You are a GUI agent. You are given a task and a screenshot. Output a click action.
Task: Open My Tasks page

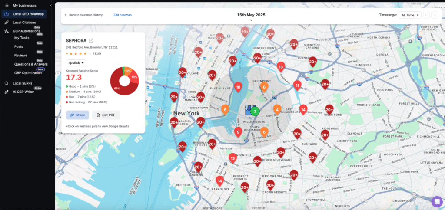(22, 38)
